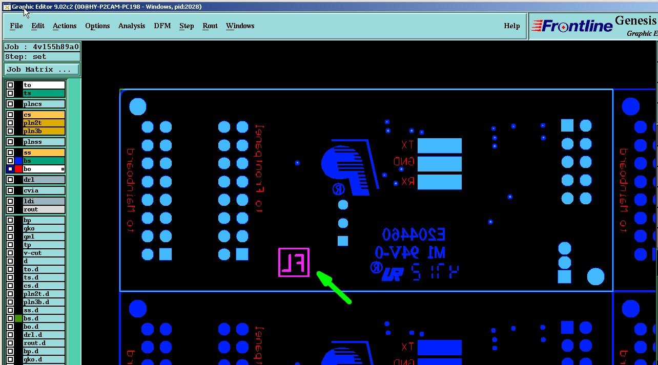The image size is (658, 365).
Task: Select the drl.d layer name
Action: click(x=44, y=335)
